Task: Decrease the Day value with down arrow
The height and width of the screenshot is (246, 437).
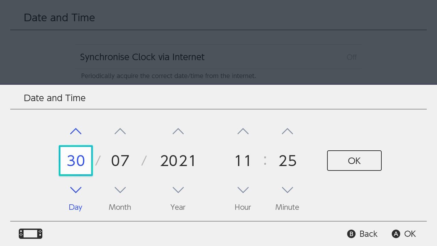Action: pos(75,190)
